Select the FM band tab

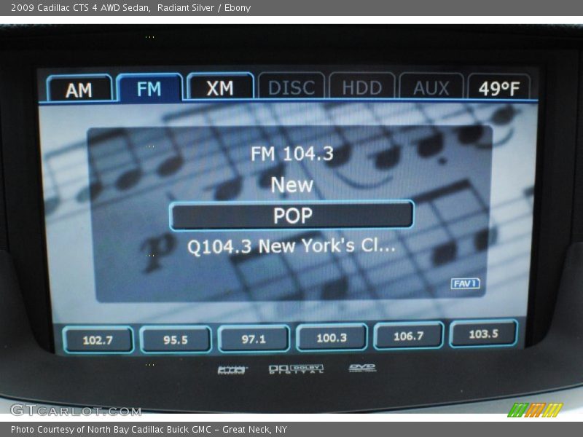coord(149,89)
